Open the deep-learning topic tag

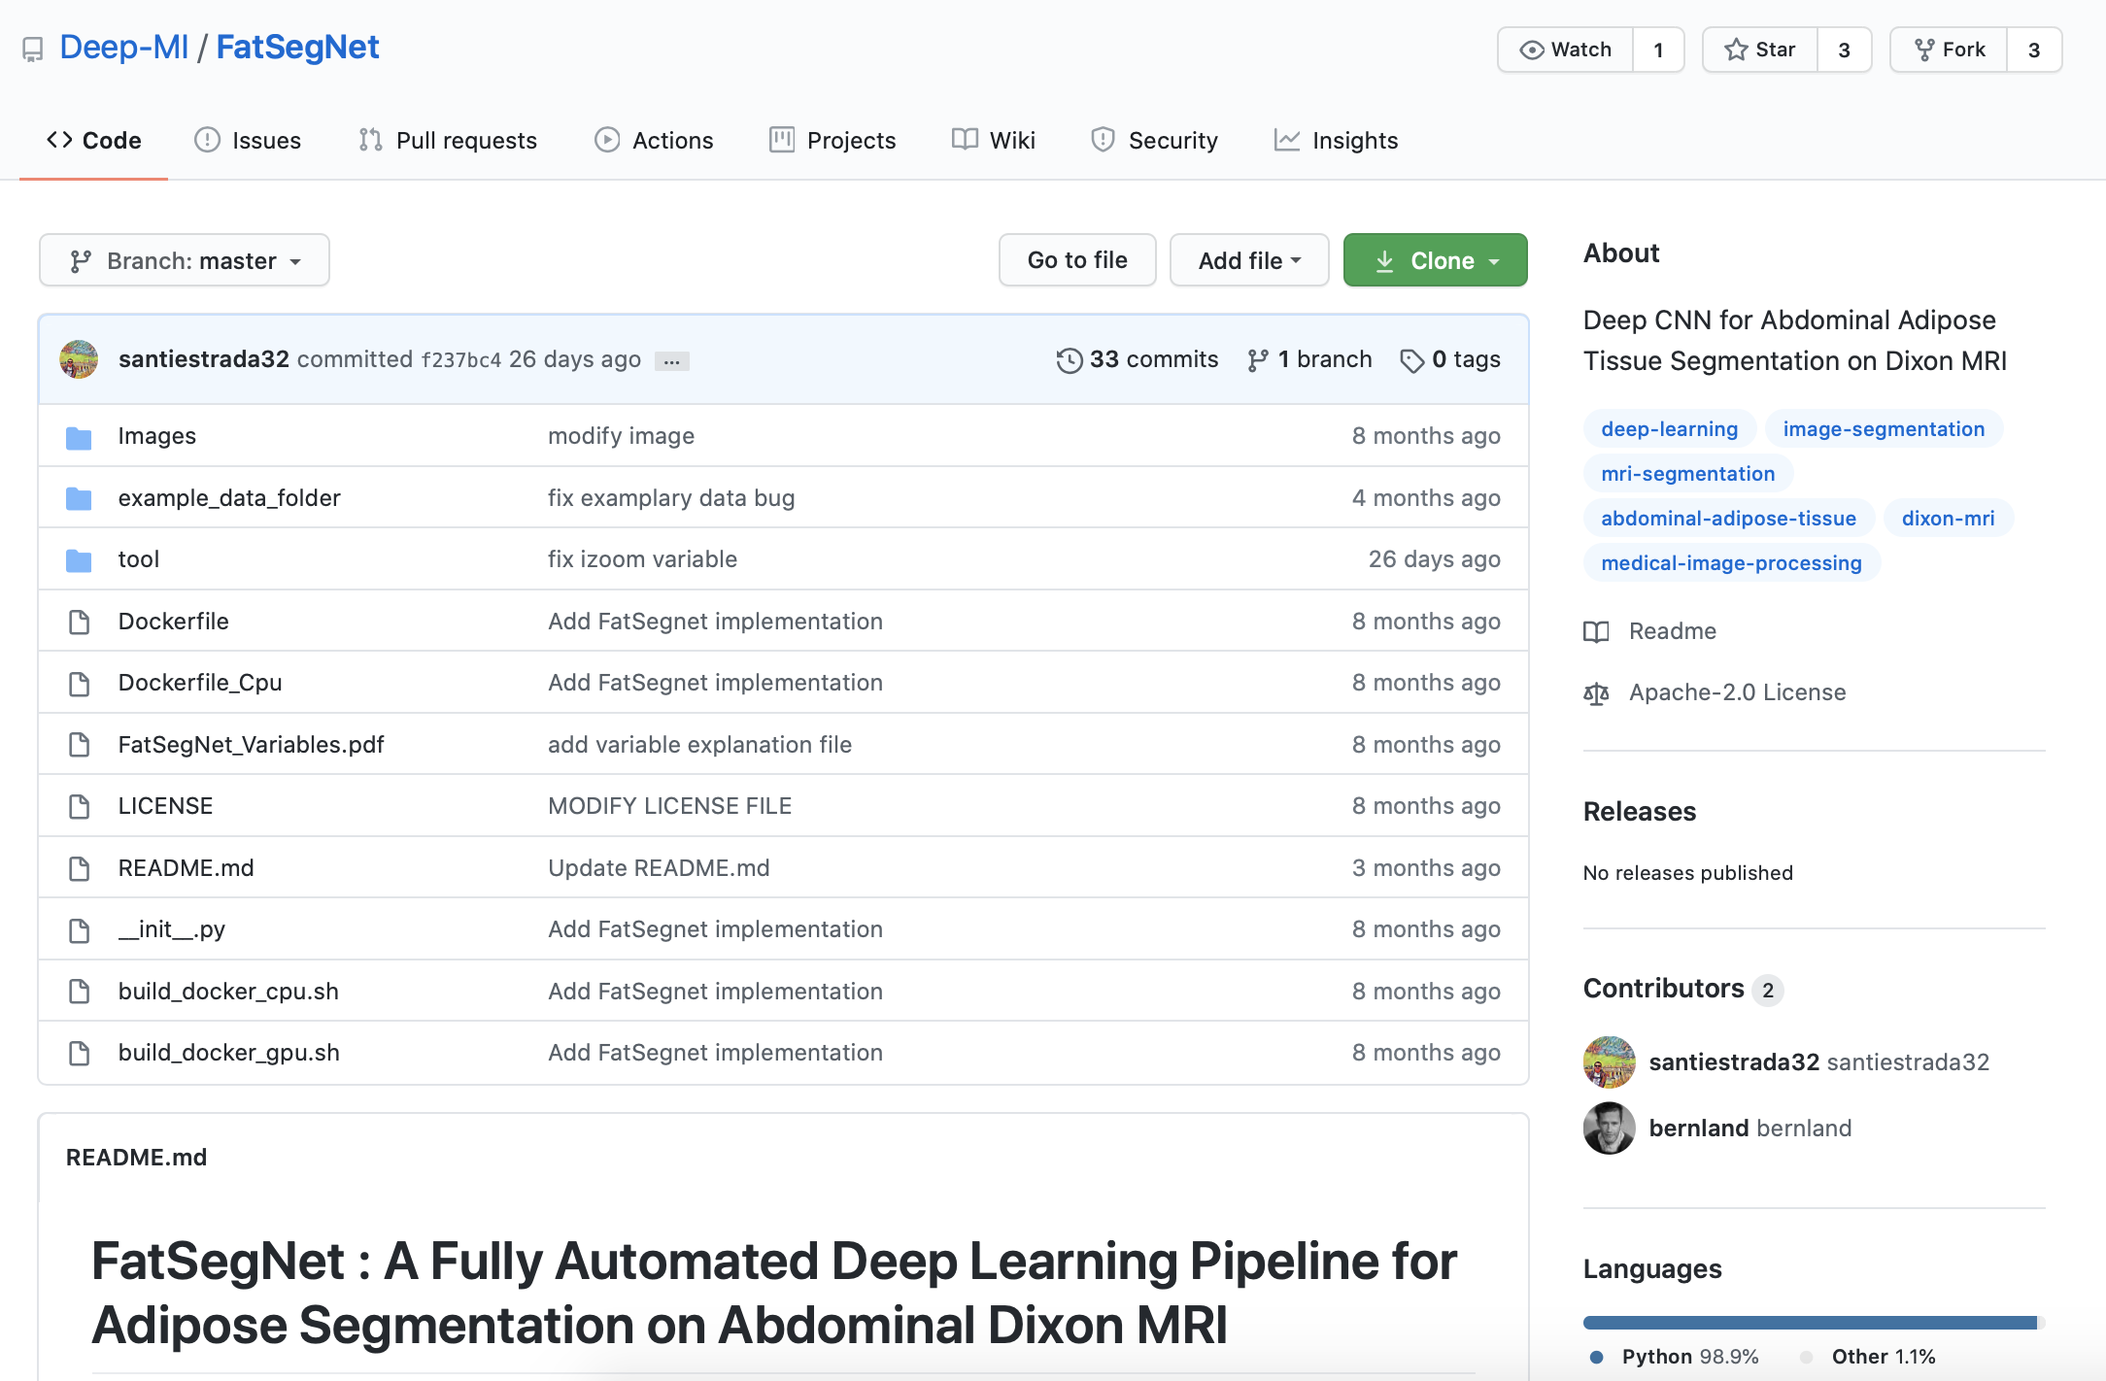(1669, 428)
